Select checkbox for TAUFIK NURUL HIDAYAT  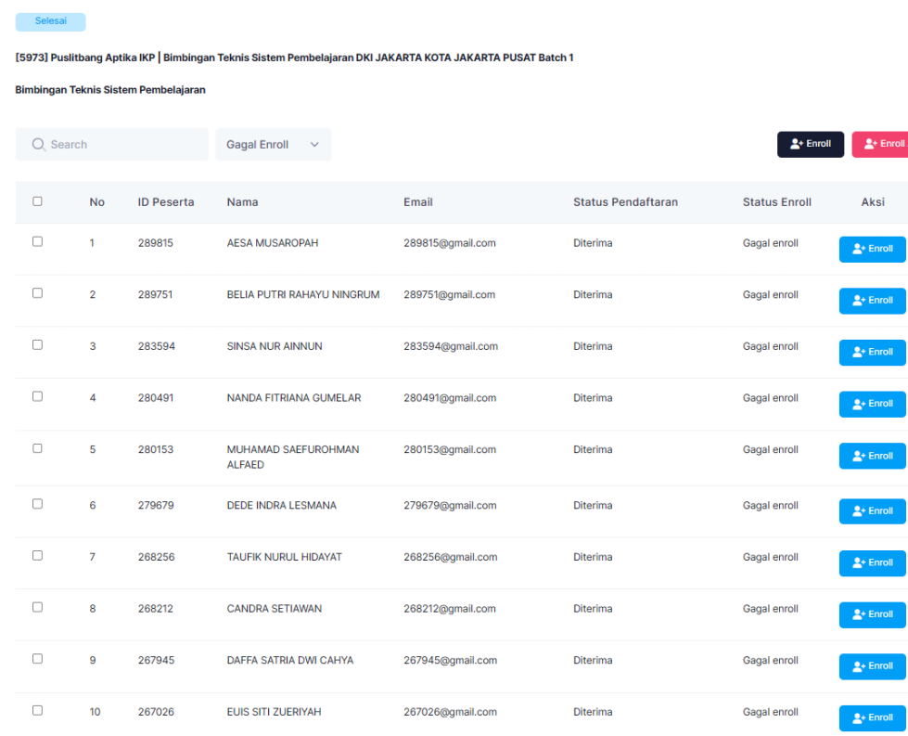point(37,555)
